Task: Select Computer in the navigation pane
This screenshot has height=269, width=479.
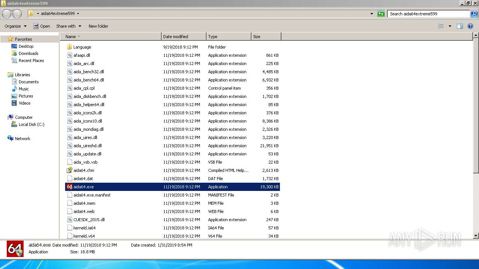Action: tap(24, 117)
